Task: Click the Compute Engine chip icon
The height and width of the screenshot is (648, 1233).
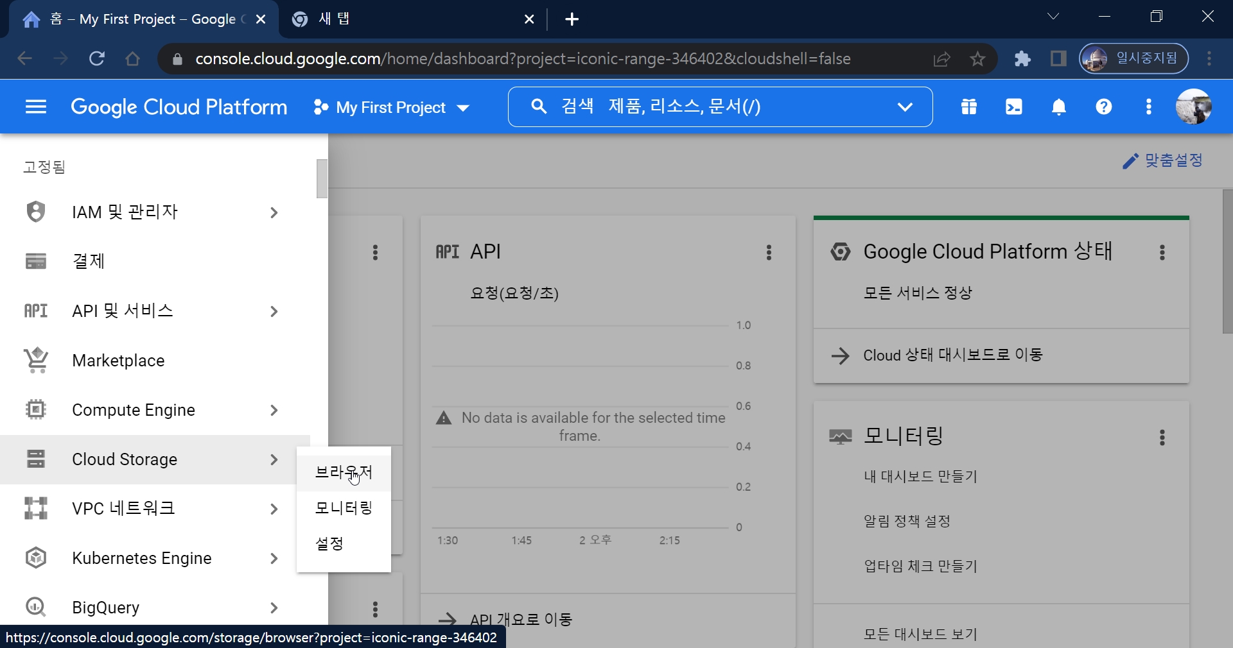Action: point(35,409)
